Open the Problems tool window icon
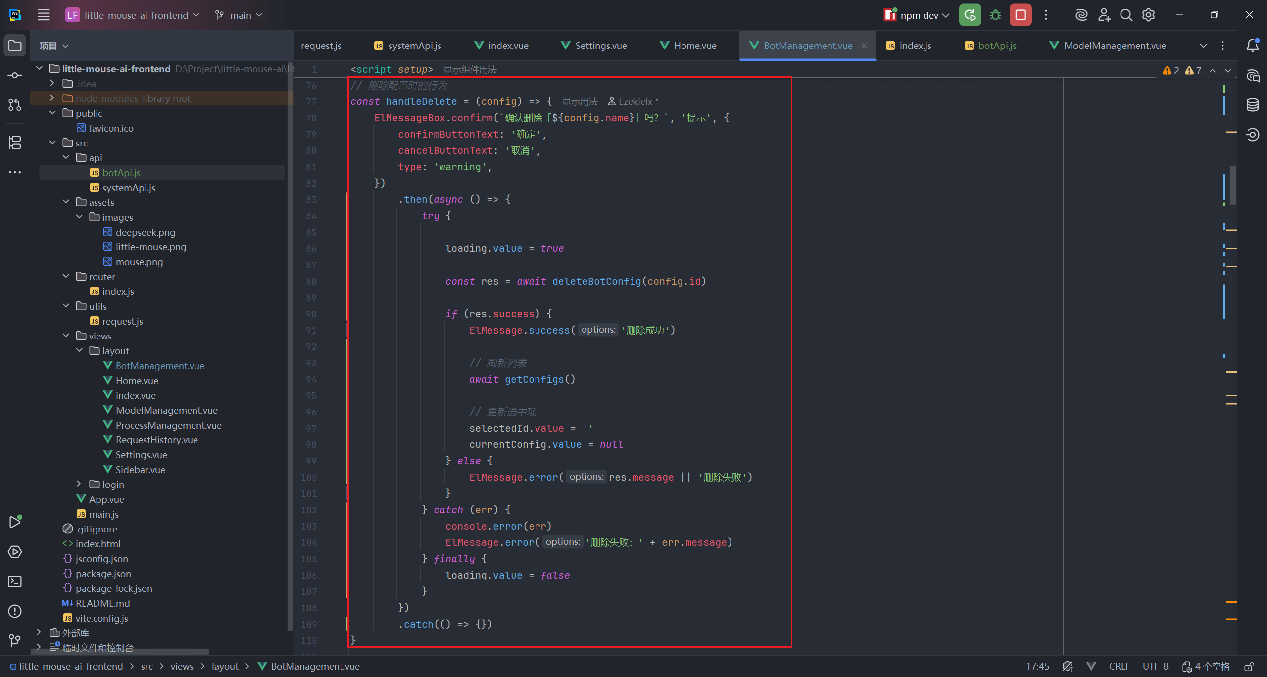This screenshot has width=1267, height=677. pos(15,611)
